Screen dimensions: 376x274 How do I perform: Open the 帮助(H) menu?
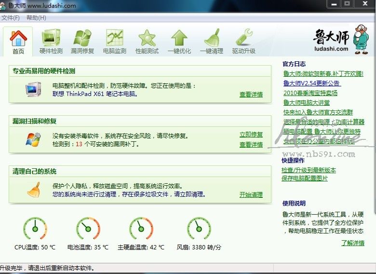point(36,18)
